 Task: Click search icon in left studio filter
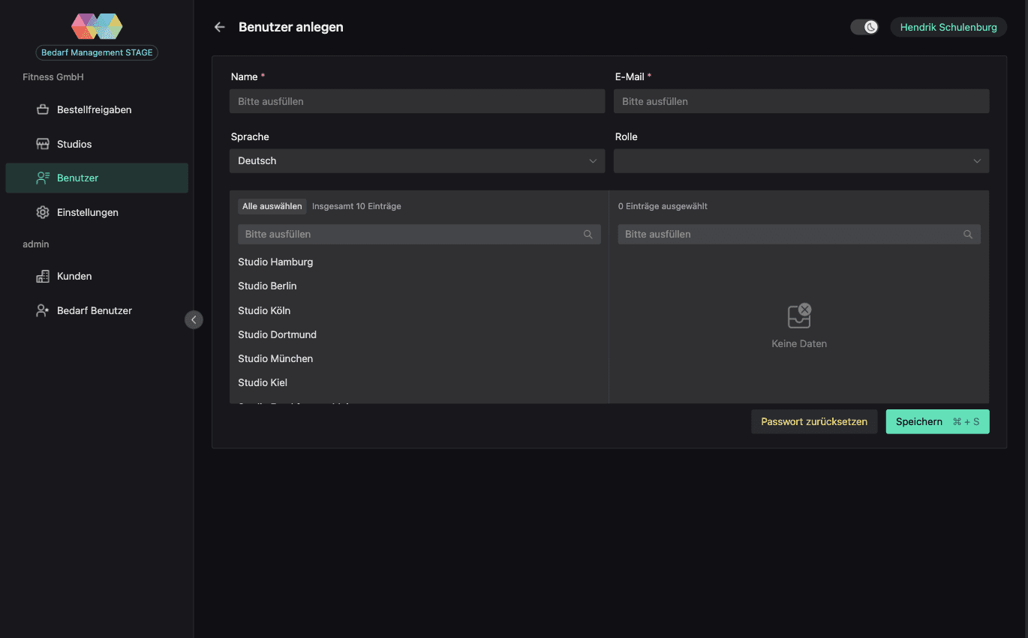pos(588,234)
